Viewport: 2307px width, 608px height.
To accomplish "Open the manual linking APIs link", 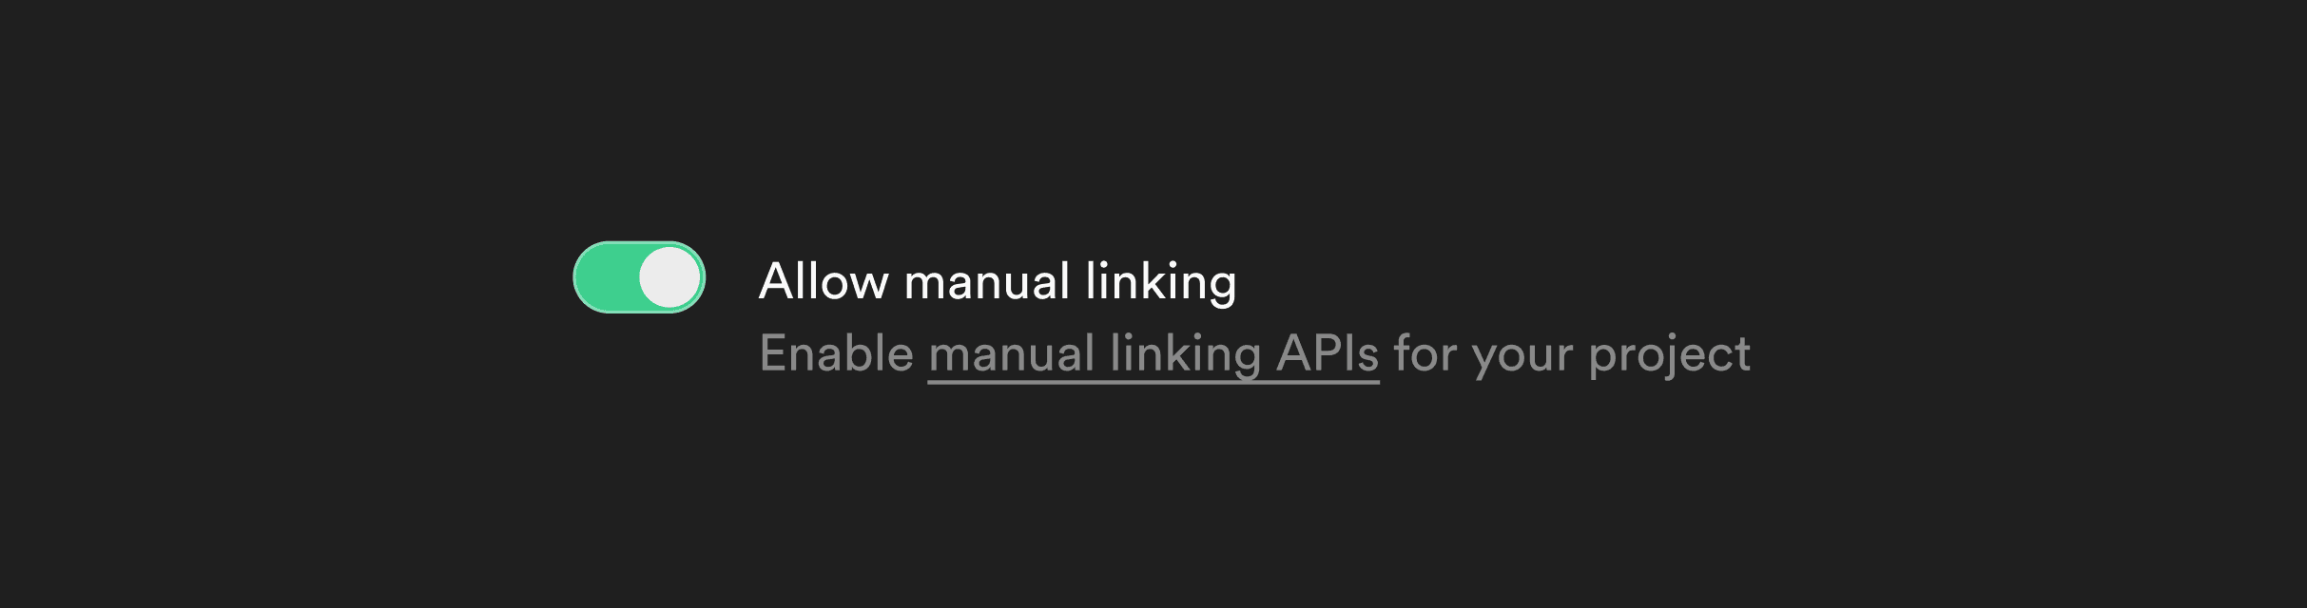I will pos(1153,355).
